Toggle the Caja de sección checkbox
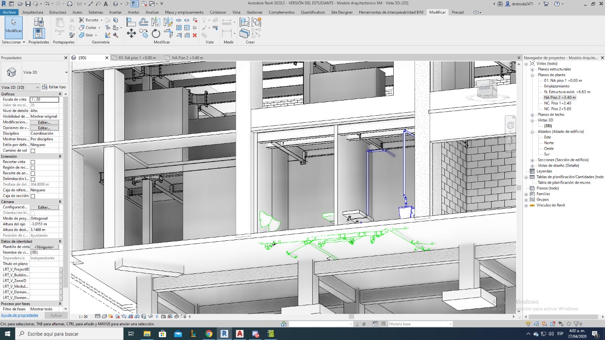 (33, 196)
